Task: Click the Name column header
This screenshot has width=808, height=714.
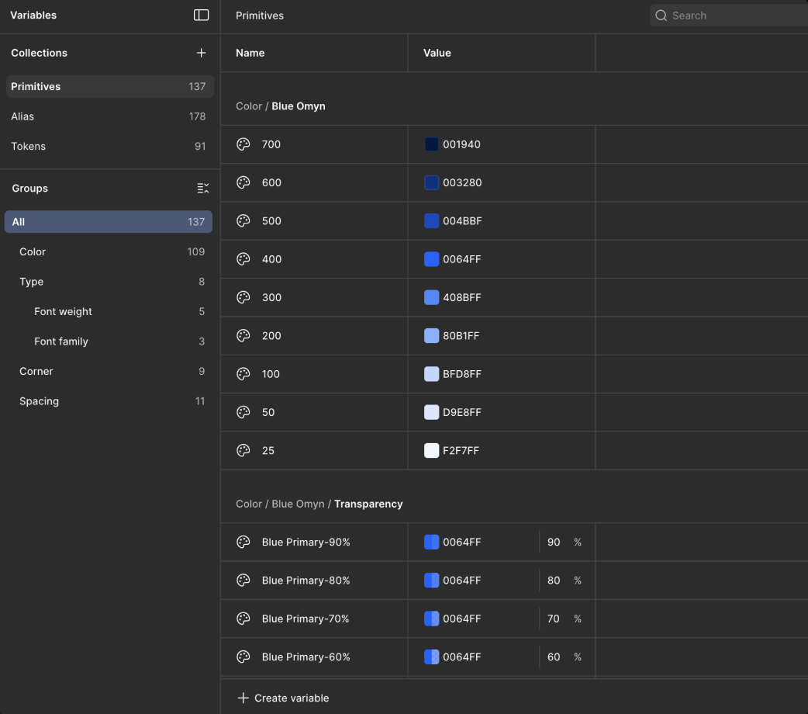Action: coord(250,53)
